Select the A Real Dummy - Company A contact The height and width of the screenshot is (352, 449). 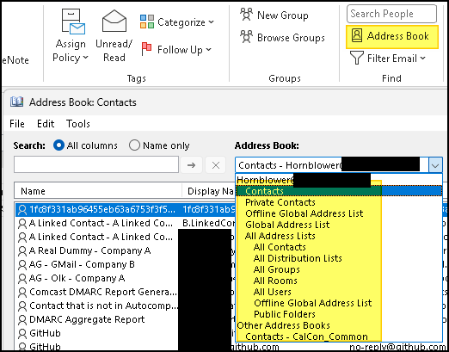(x=89, y=250)
